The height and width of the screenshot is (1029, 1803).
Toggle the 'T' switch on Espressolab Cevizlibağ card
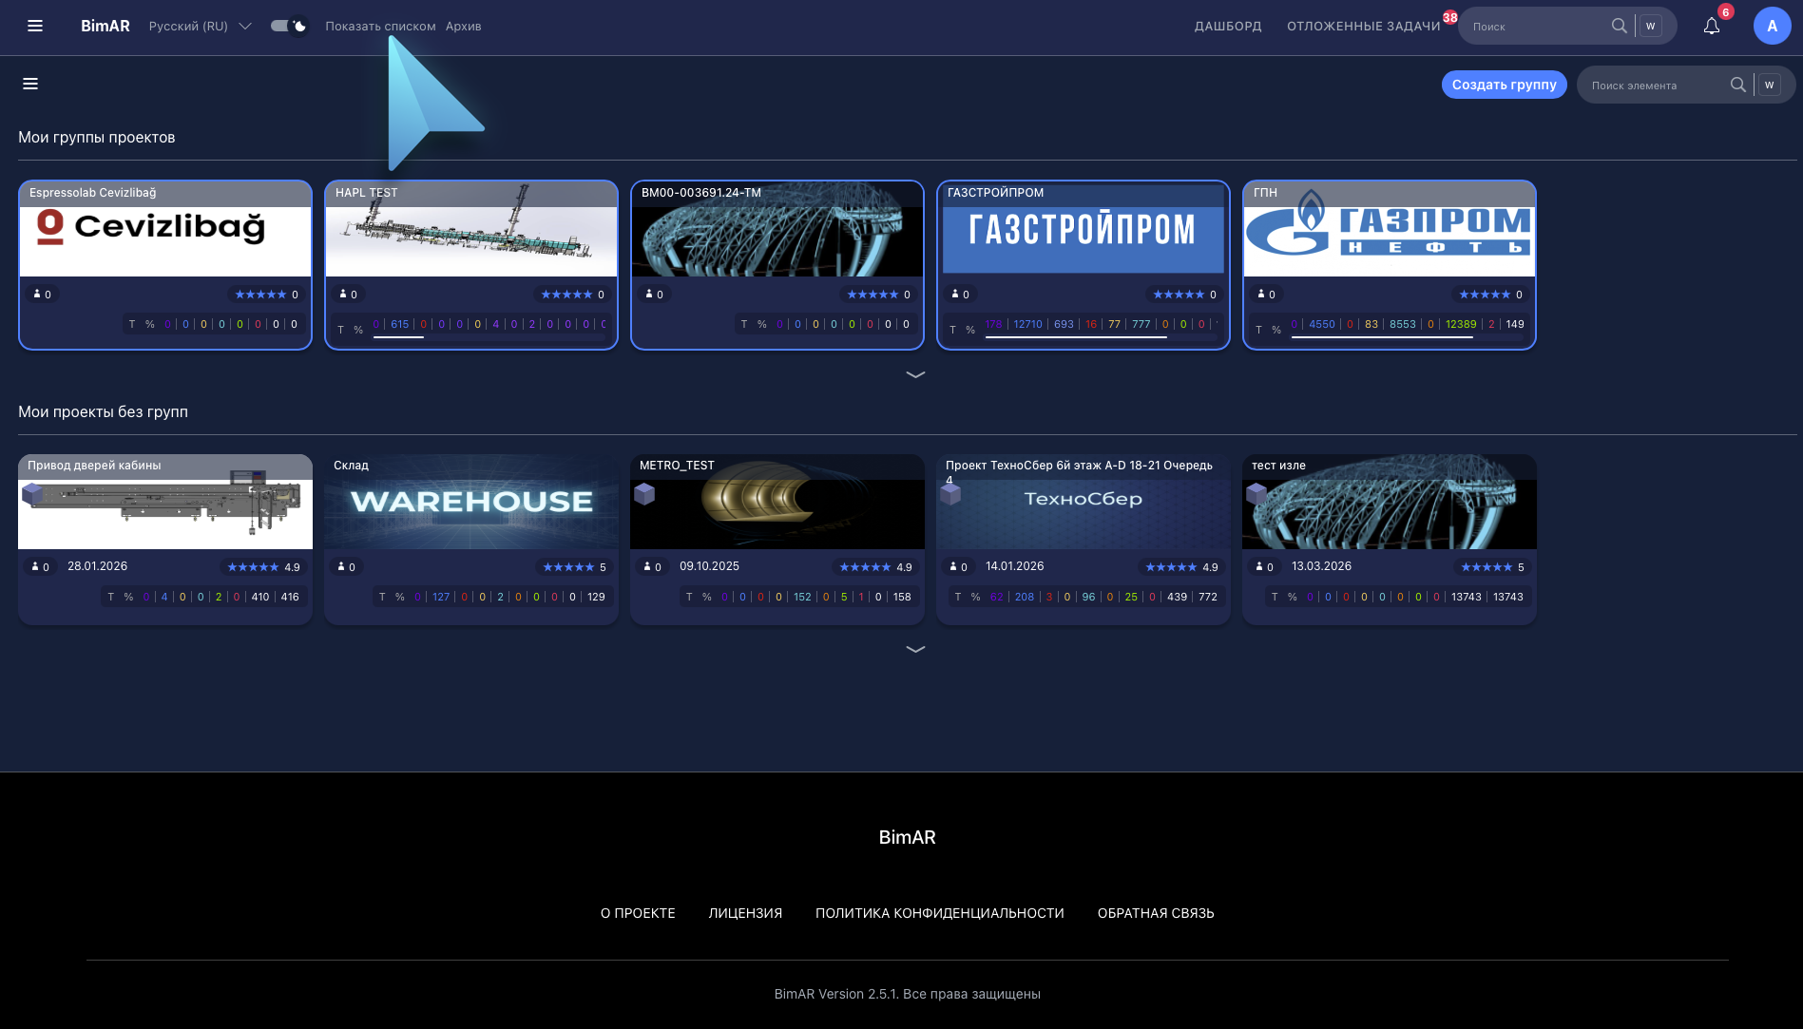point(131,324)
